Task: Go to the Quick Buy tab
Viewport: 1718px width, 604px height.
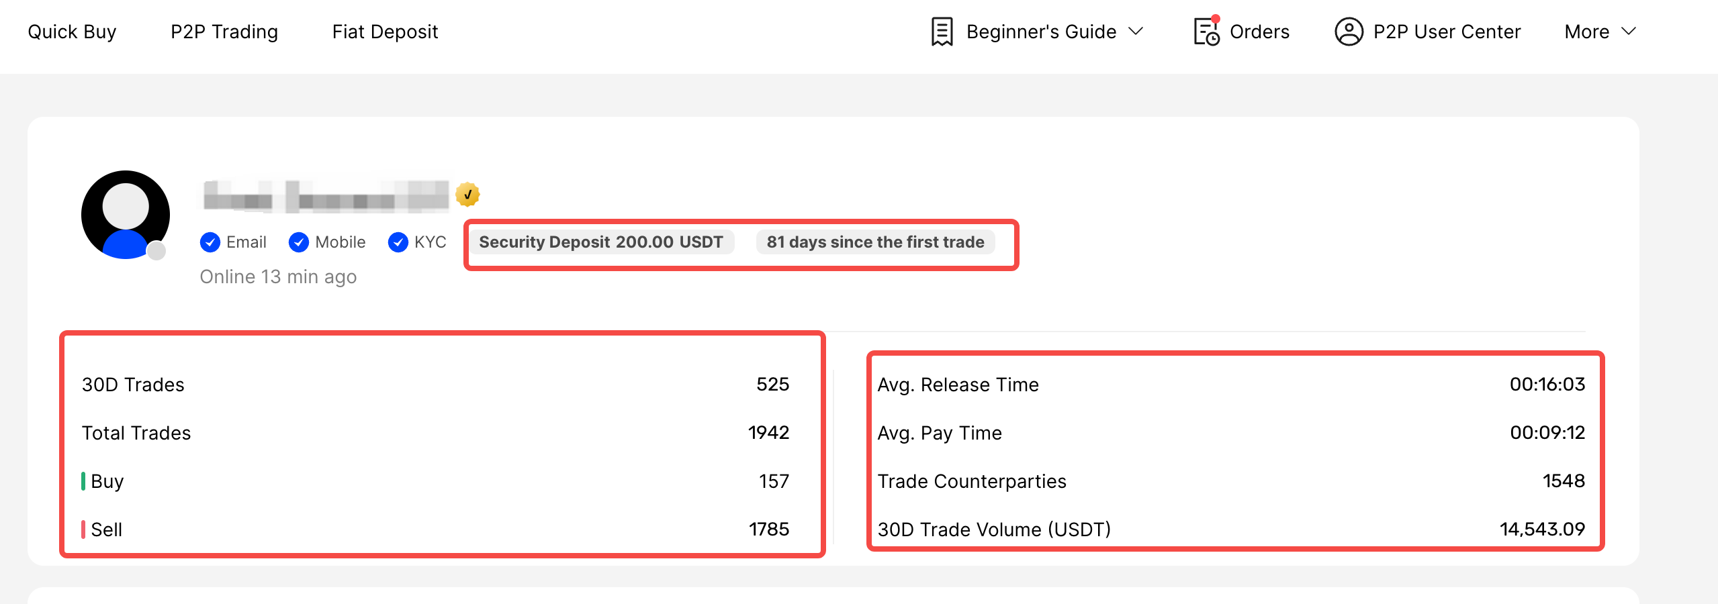Action: 72,32
